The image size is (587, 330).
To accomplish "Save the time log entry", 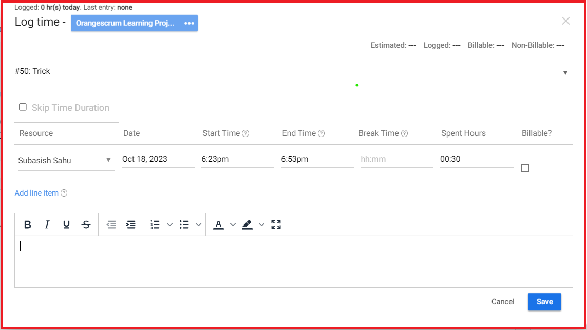I will pyautogui.click(x=544, y=302).
